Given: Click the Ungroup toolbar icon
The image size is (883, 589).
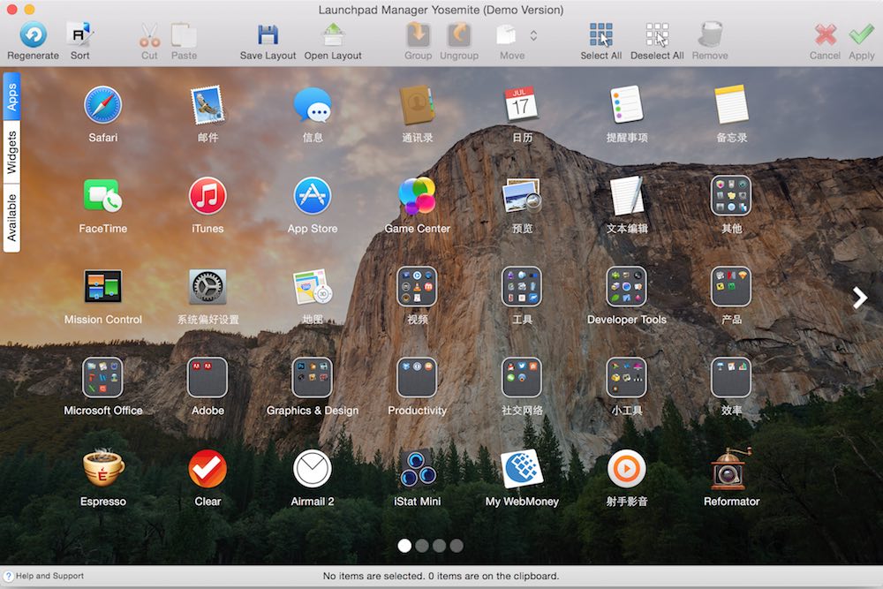Looking at the screenshot, I should (459, 35).
